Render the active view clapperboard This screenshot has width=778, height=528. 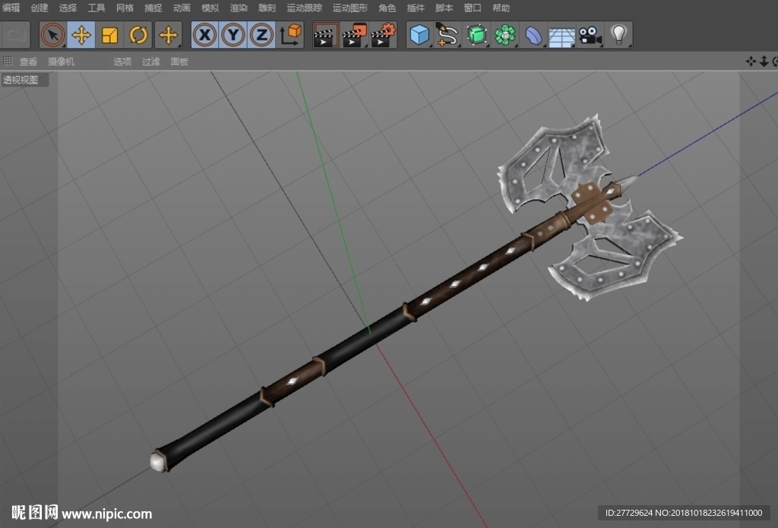click(x=325, y=35)
